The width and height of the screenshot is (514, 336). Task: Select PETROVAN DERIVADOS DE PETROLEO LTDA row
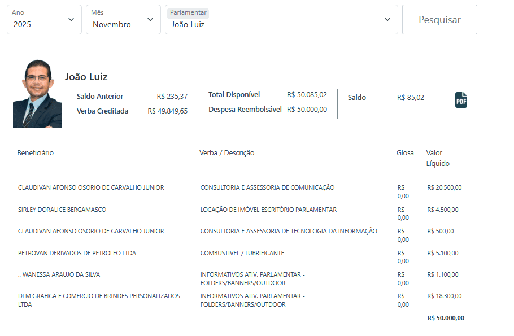(x=77, y=253)
